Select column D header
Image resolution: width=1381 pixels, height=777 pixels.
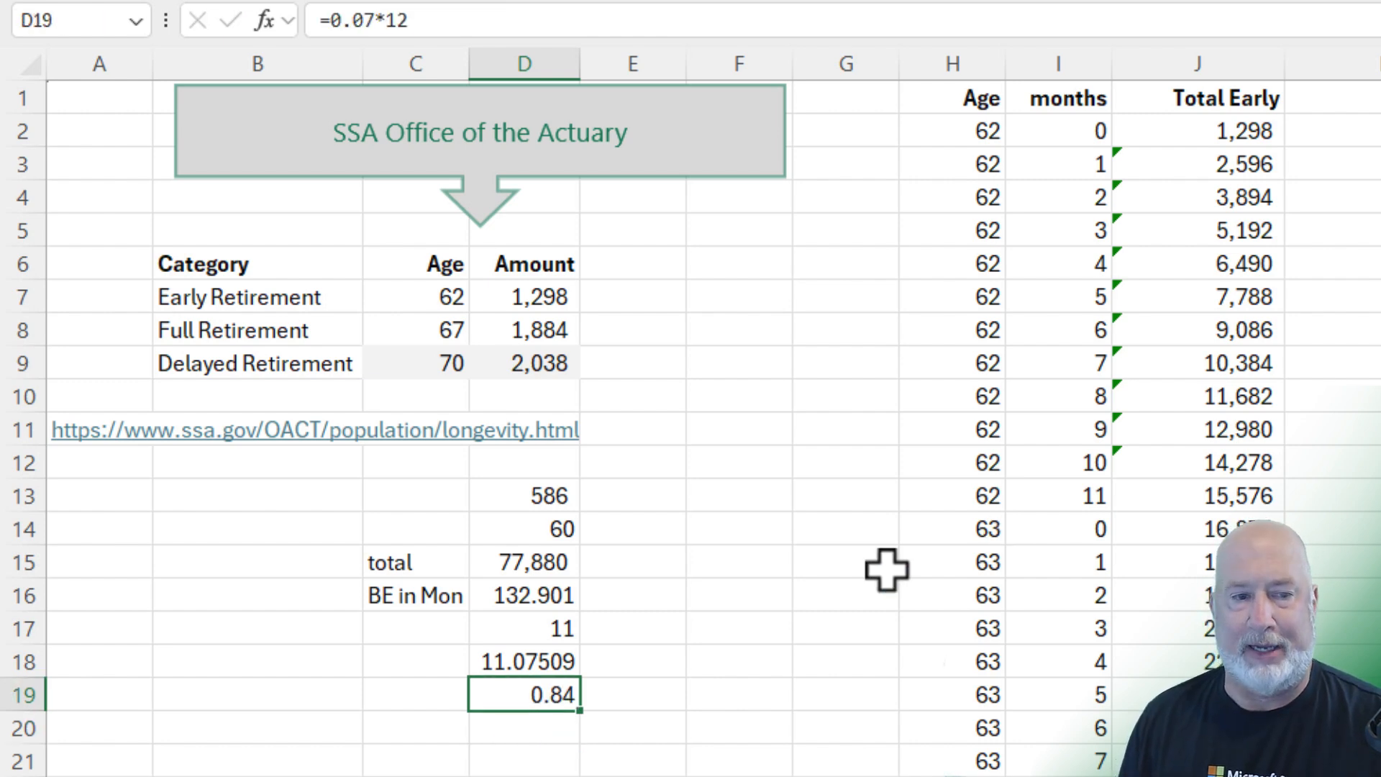pyautogui.click(x=524, y=64)
